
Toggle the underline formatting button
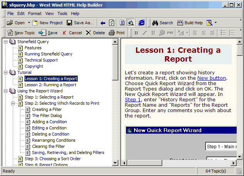153,33
